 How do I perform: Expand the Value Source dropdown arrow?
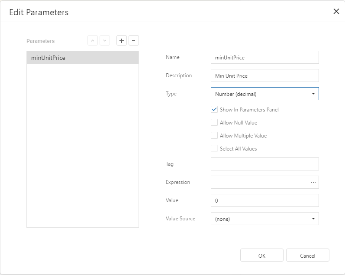pyautogui.click(x=313, y=219)
